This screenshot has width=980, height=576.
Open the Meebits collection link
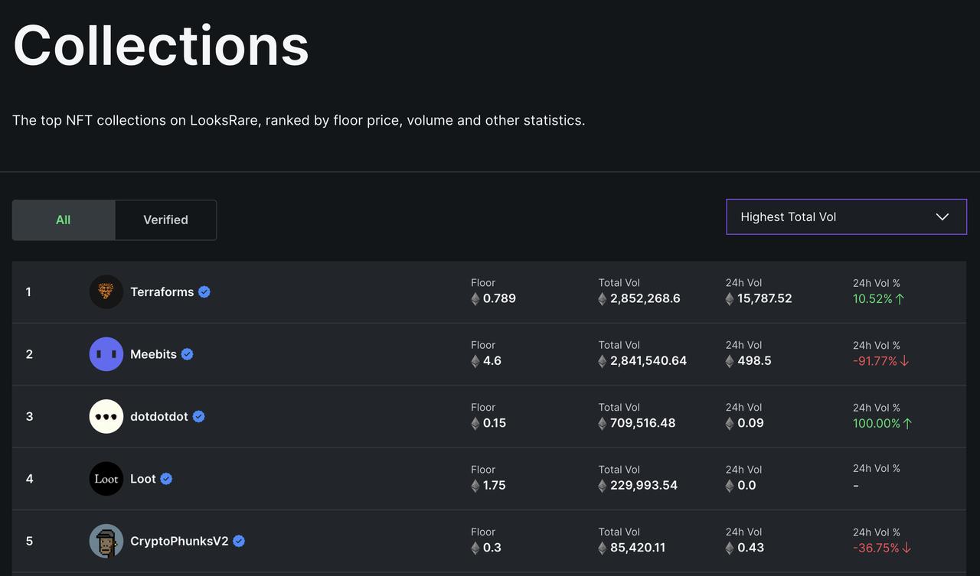153,354
